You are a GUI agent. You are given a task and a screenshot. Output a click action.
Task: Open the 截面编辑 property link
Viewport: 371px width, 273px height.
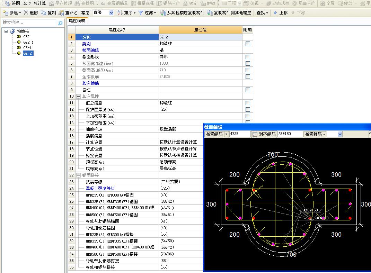coord(90,51)
